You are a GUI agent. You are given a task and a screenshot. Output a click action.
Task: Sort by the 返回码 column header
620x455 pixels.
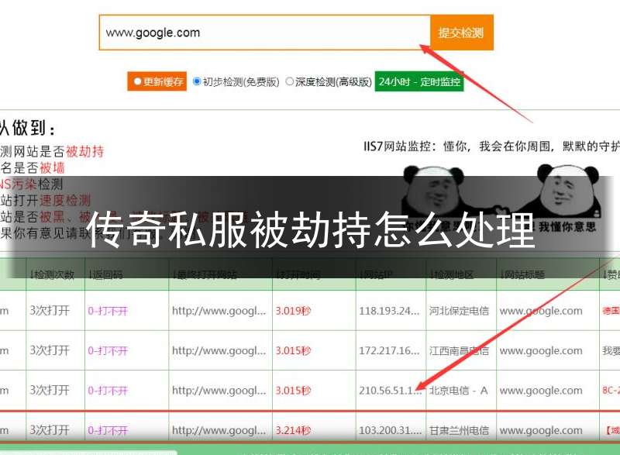pyautogui.click(x=105, y=274)
